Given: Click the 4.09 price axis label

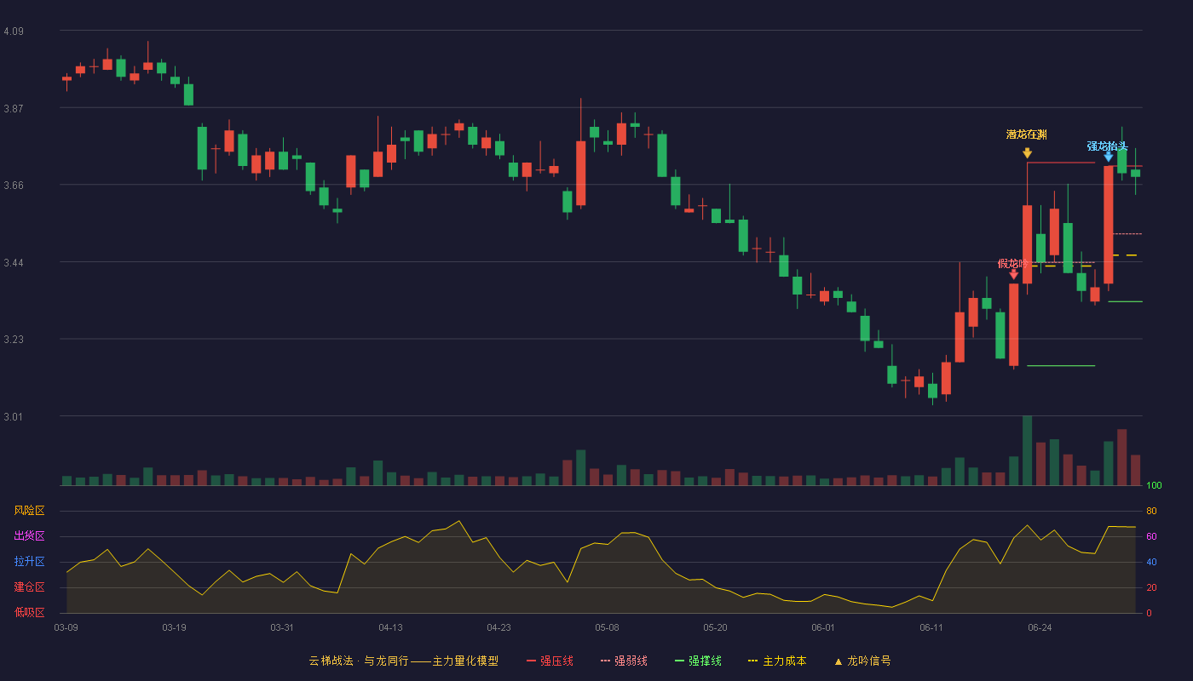Looking at the screenshot, I should (x=14, y=31).
